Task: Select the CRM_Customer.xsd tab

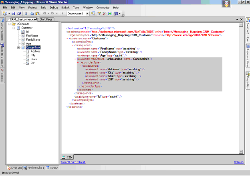Action: [22, 19]
